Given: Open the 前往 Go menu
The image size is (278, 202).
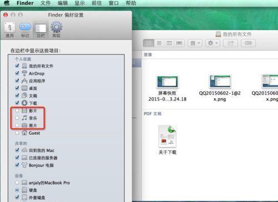Looking at the screenshot, I should (97, 3).
